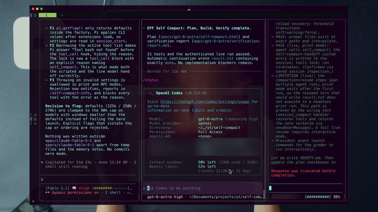Viewport: 378px width, 212px height.
Task: Click the /status command text
Action: click(x=151, y=80)
